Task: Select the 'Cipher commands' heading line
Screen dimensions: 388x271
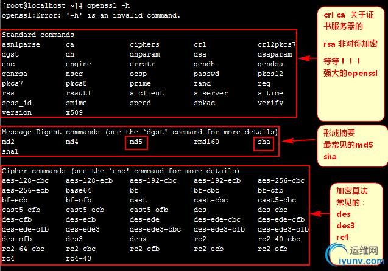Action: [121, 171]
